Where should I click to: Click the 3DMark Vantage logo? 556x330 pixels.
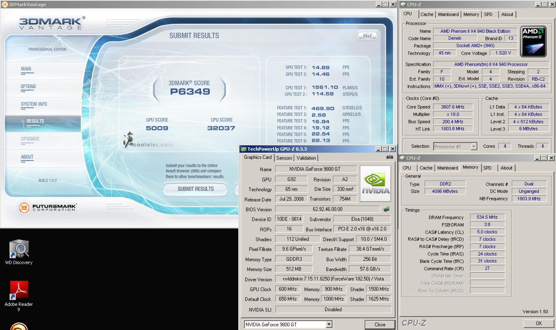[x=52, y=23]
